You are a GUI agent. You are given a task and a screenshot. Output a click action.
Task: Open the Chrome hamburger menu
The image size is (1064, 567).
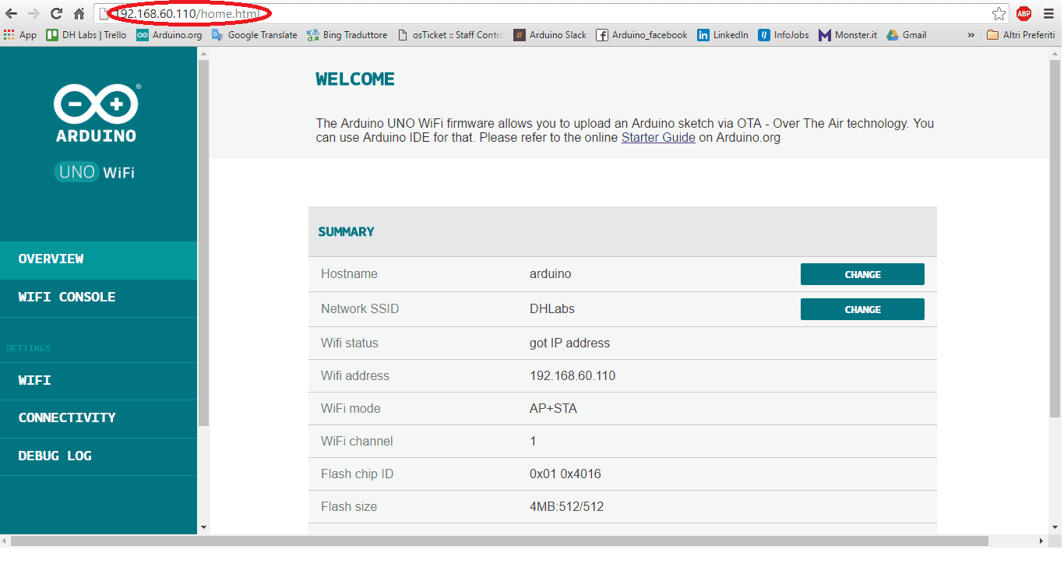pyautogui.click(x=1048, y=13)
